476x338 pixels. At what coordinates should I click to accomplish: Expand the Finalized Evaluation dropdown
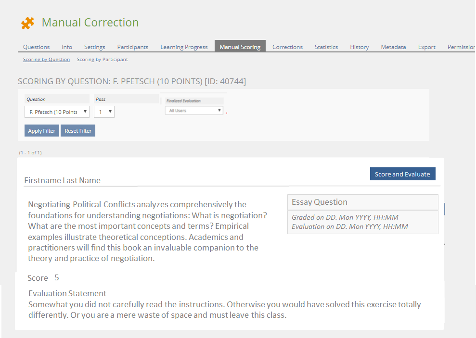coord(194,111)
